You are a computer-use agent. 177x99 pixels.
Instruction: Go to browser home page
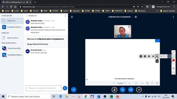[x=15, y=7]
